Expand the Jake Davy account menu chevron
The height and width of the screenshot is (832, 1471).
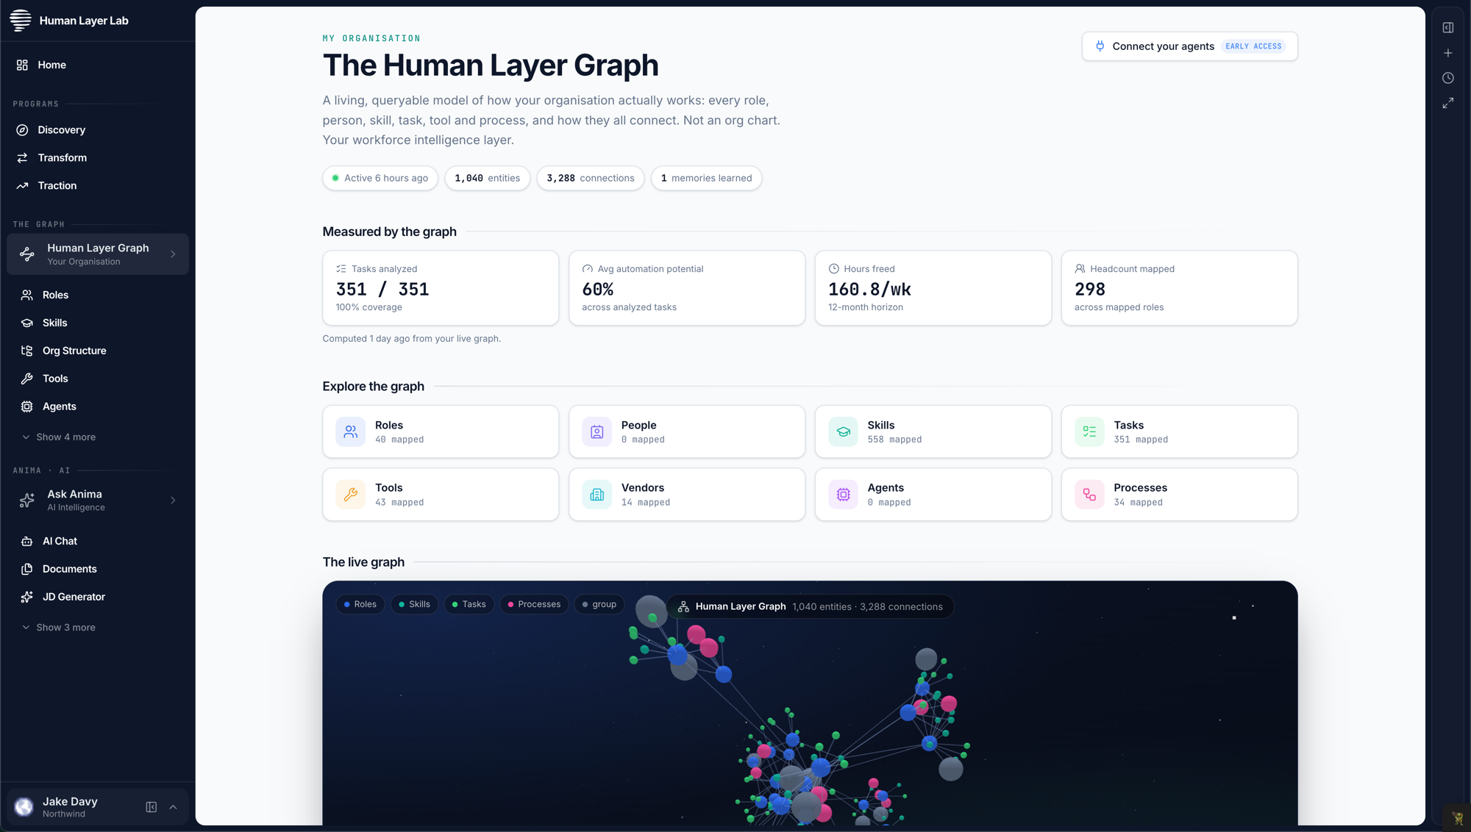(173, 808)
